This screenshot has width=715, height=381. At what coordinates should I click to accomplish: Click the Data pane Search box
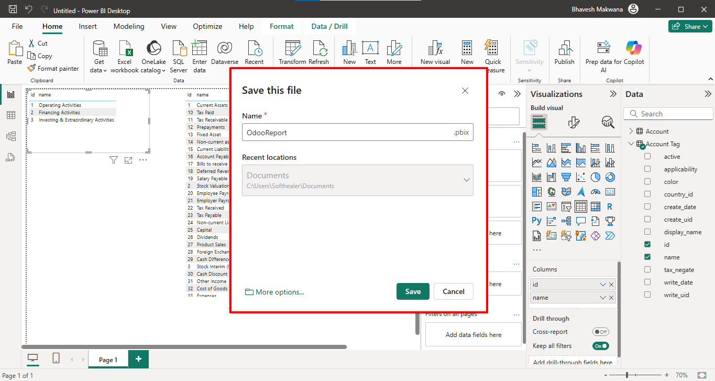[668, 114]
